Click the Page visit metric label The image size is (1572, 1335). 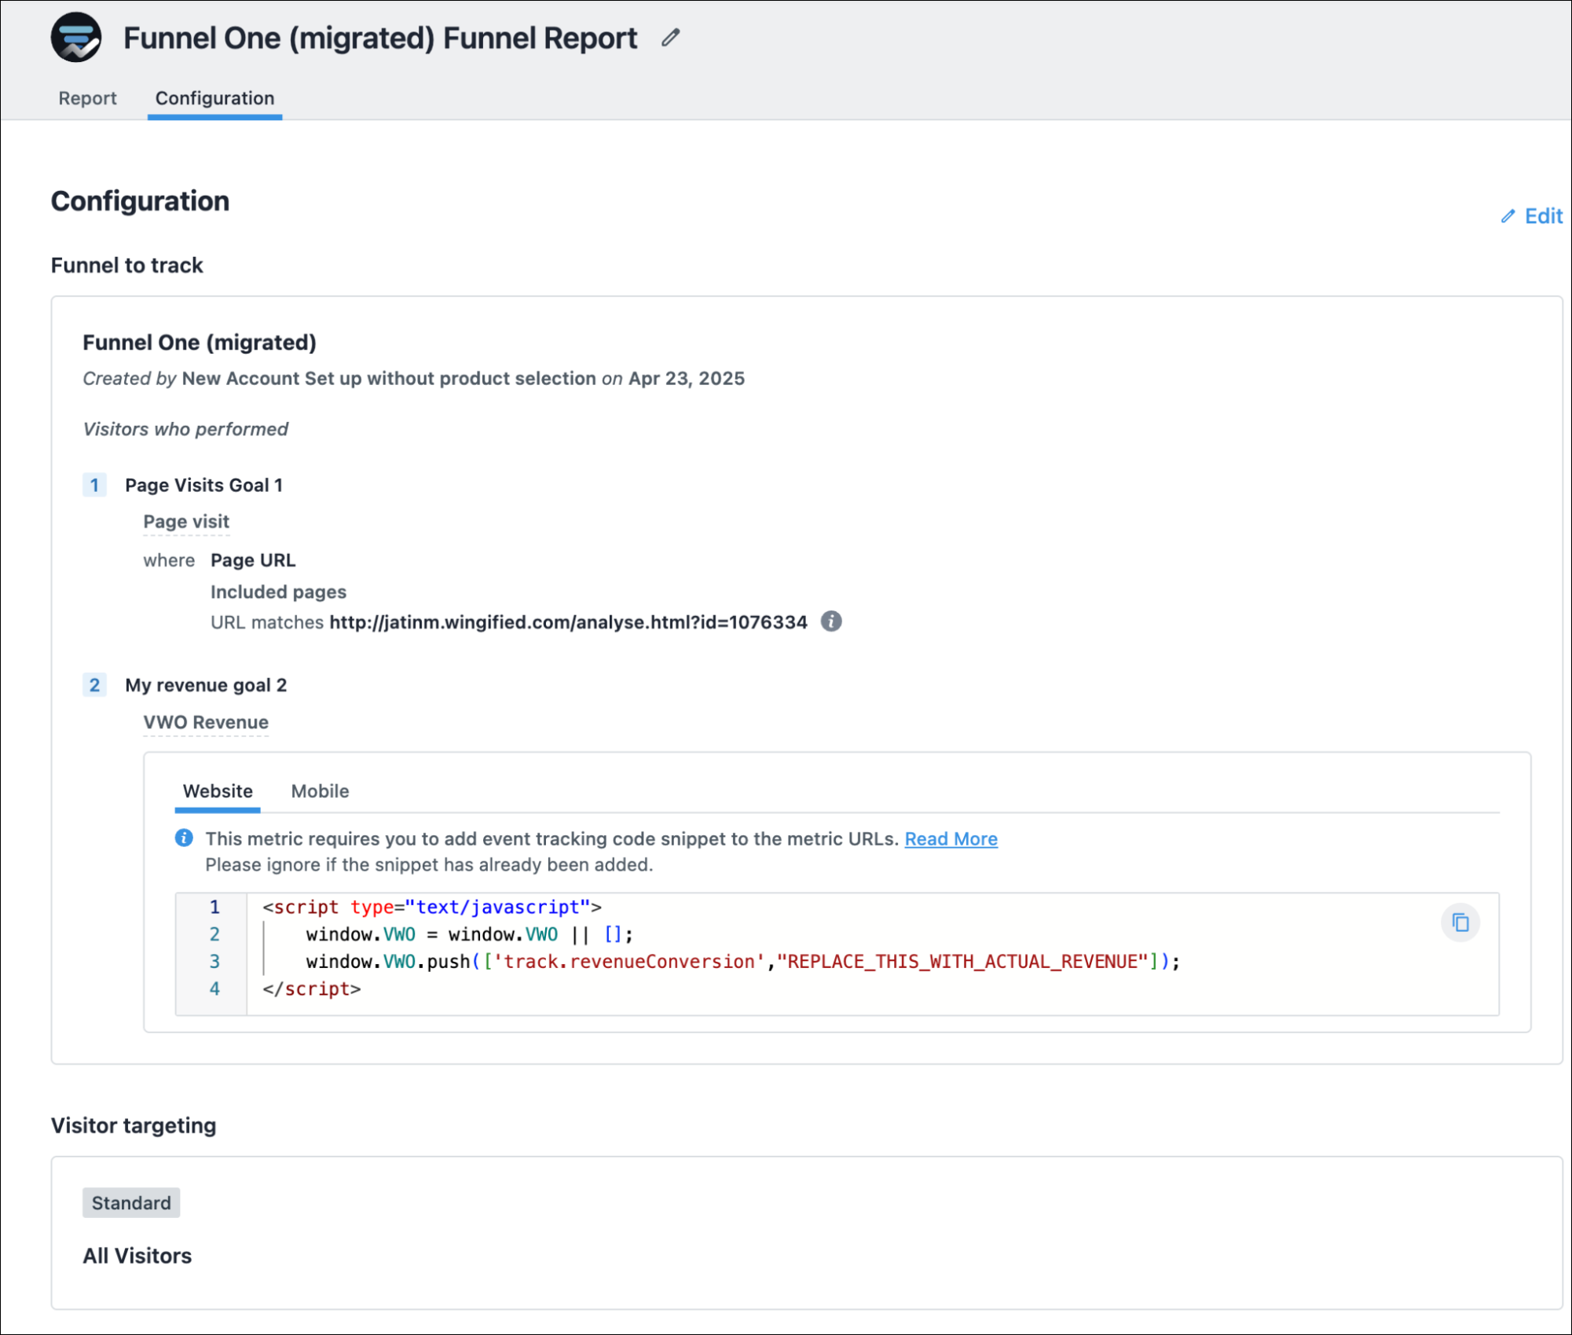pos(186,522)
